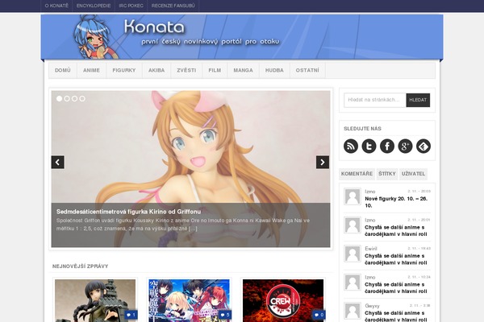Image resolution: width=484 pixels, height=322 pixels.
Task: Open the Nové figurky 20. 10. – 26. 10. comment link
Action: tap(396, 202)
